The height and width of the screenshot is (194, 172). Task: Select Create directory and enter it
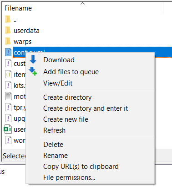86,108
